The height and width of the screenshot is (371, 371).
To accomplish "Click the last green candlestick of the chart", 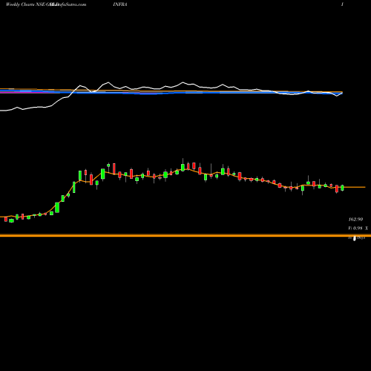I will pyautogui.click(x=342, y=188).
